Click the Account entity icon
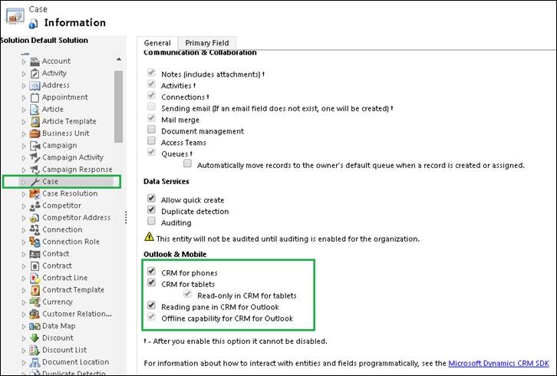 click(x=35, y=61)
